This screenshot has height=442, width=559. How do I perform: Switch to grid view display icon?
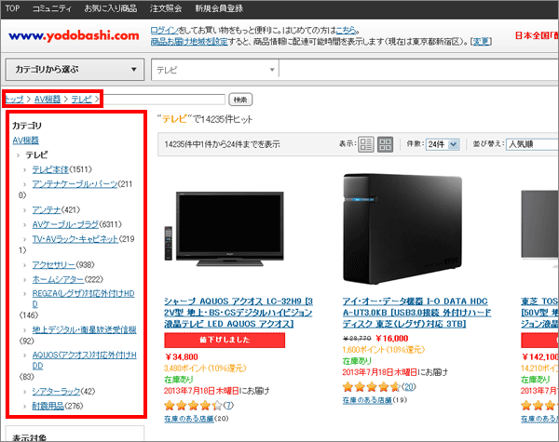point(385,144)
